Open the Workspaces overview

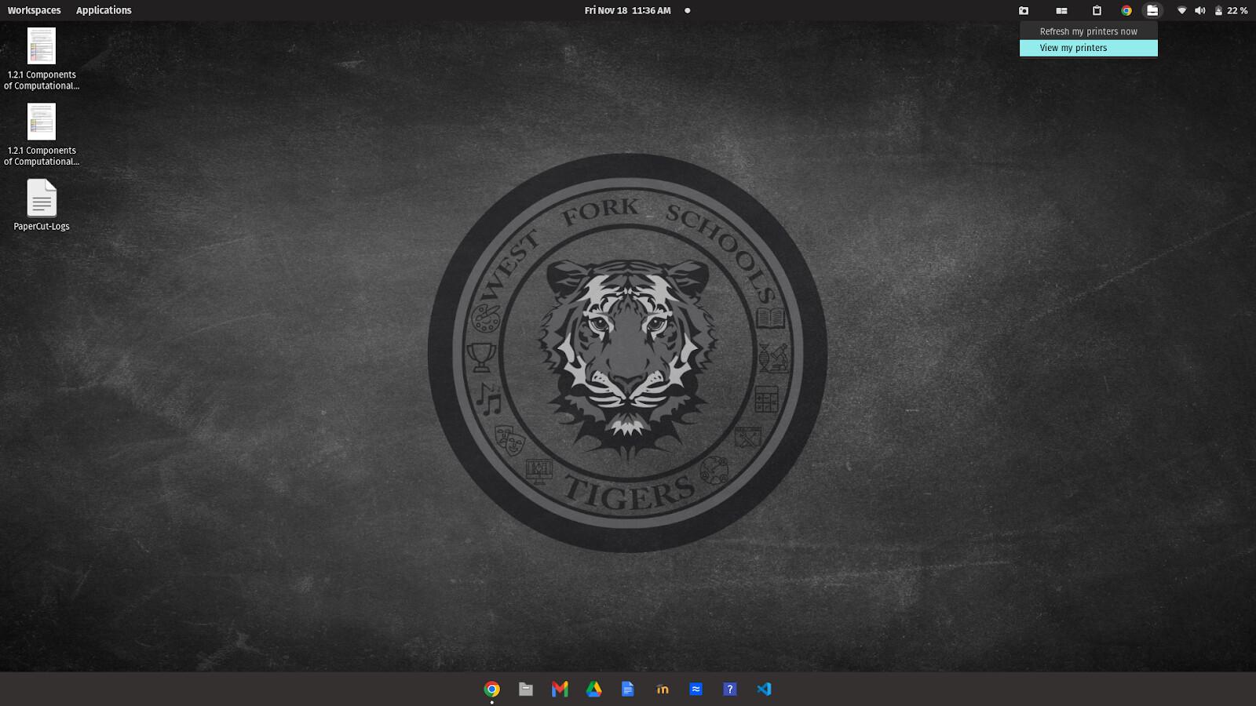point(34,10)
